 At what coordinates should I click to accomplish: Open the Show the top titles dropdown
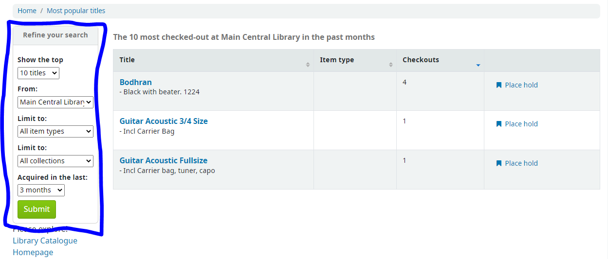[38, 73]
